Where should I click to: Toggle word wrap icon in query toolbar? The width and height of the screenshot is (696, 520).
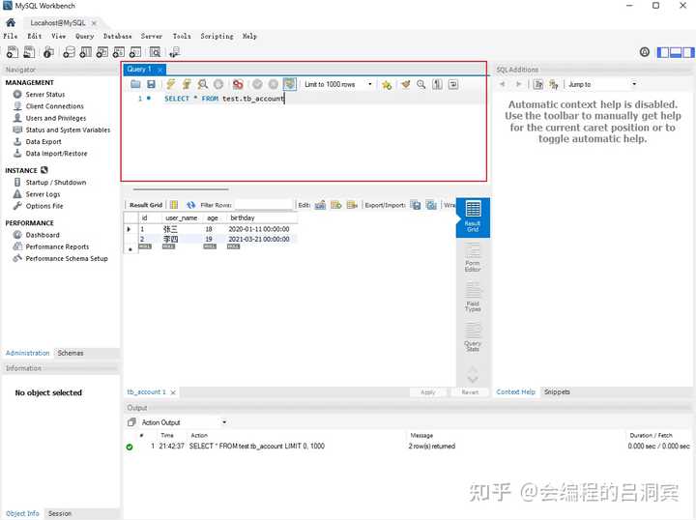pyautogui.click(x=453, y=84)
